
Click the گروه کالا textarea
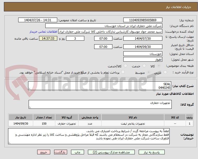pyautogui.click(x=100, y=104)
